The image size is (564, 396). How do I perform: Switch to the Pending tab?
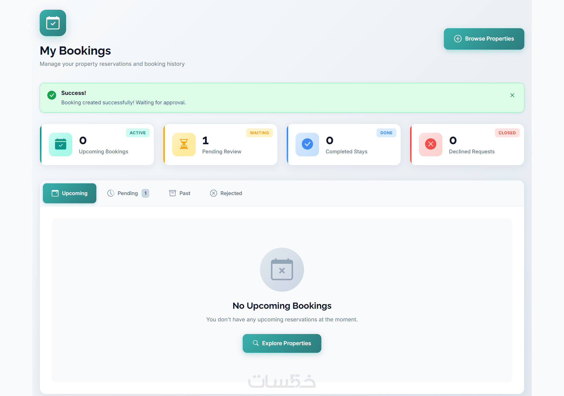(x=127, y=193)
